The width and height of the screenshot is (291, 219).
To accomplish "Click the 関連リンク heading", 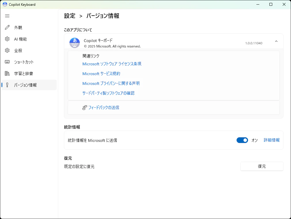I will [x=91, y=56].
